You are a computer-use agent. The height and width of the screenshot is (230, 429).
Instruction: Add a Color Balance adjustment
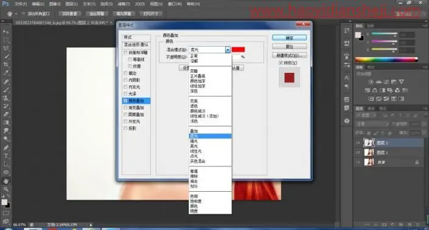[375, 90]
